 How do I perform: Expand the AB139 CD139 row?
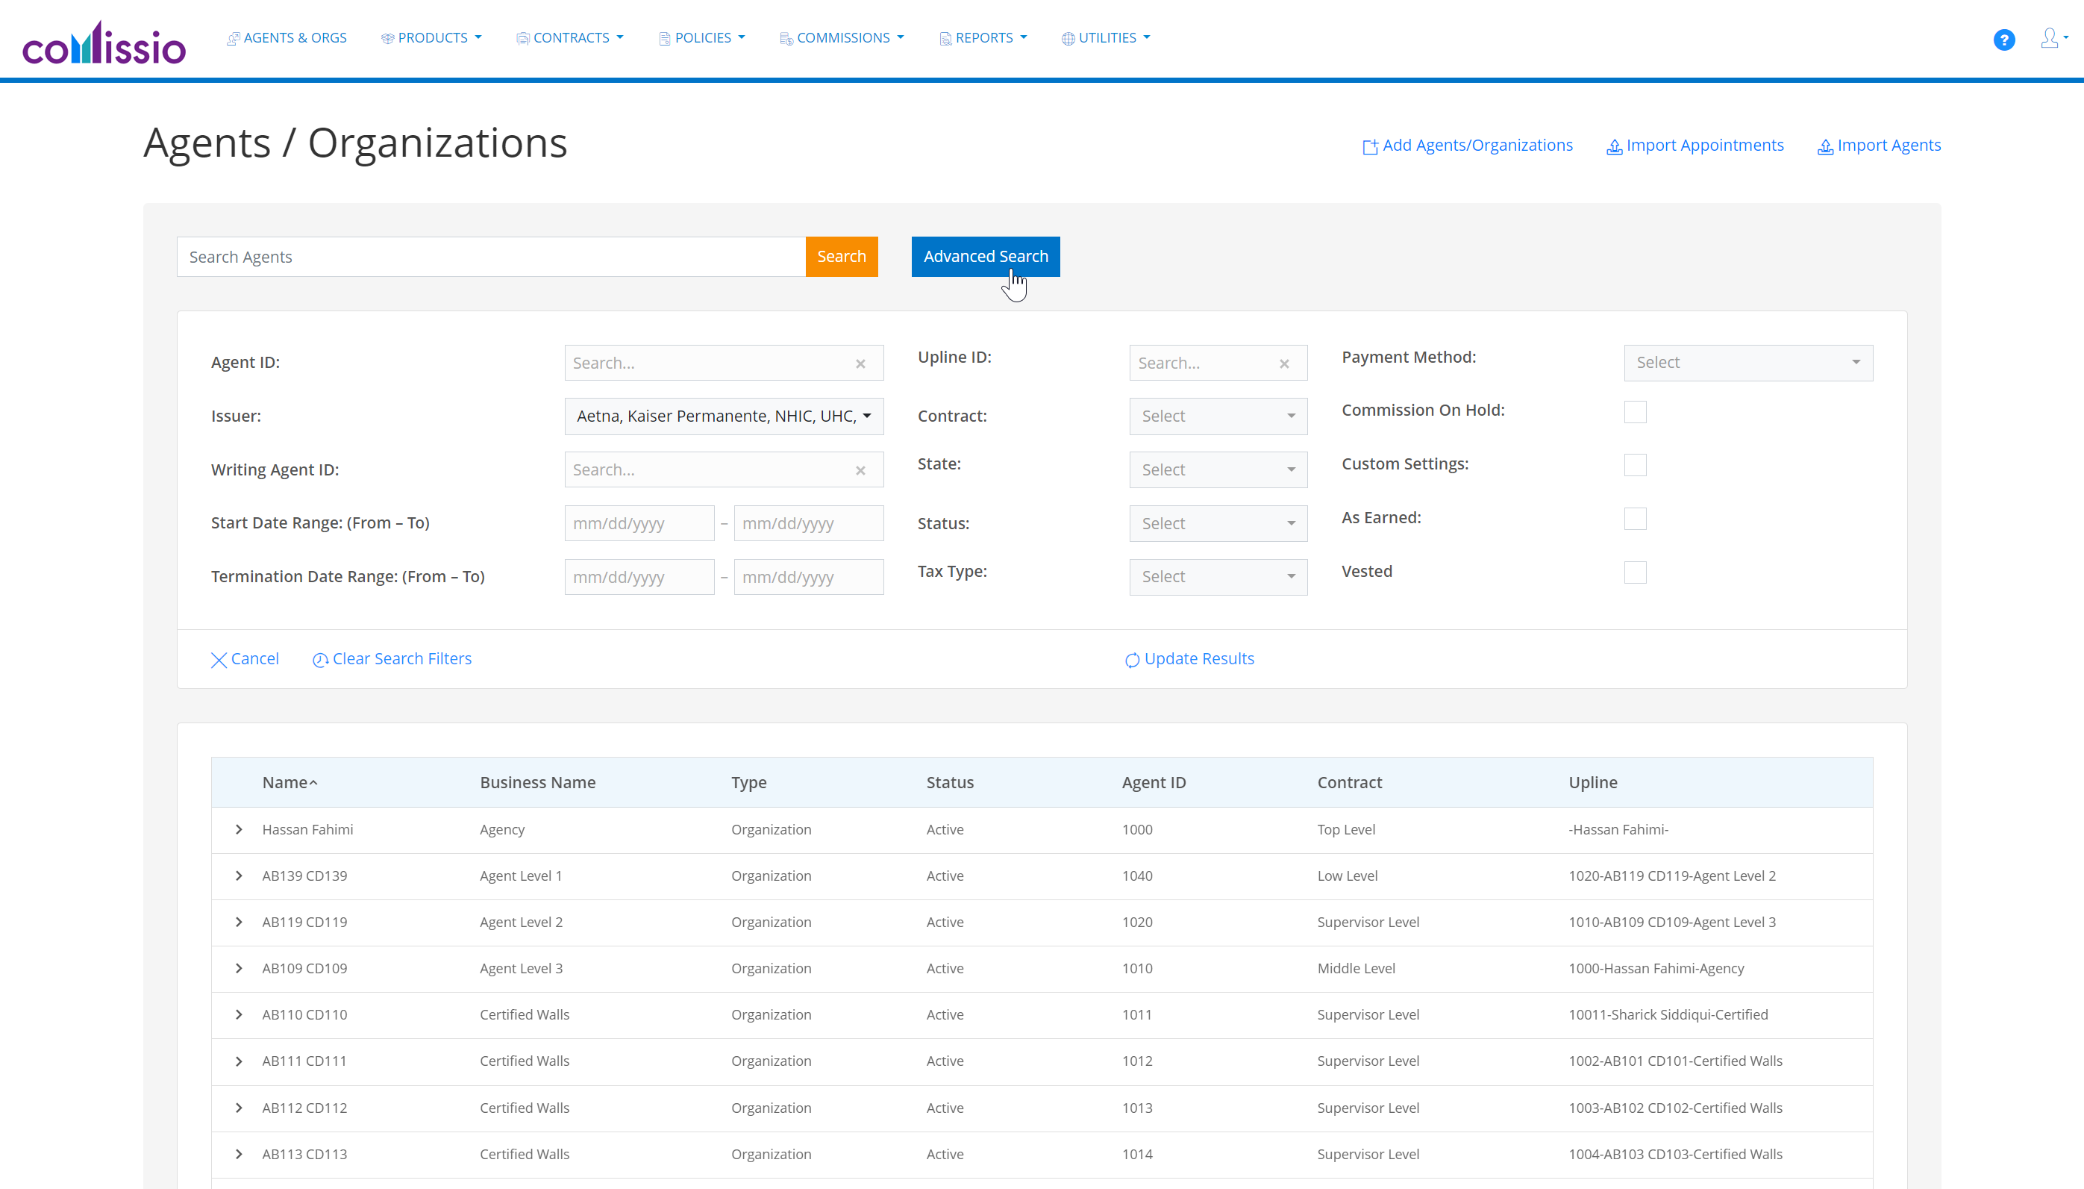(238, 876)
